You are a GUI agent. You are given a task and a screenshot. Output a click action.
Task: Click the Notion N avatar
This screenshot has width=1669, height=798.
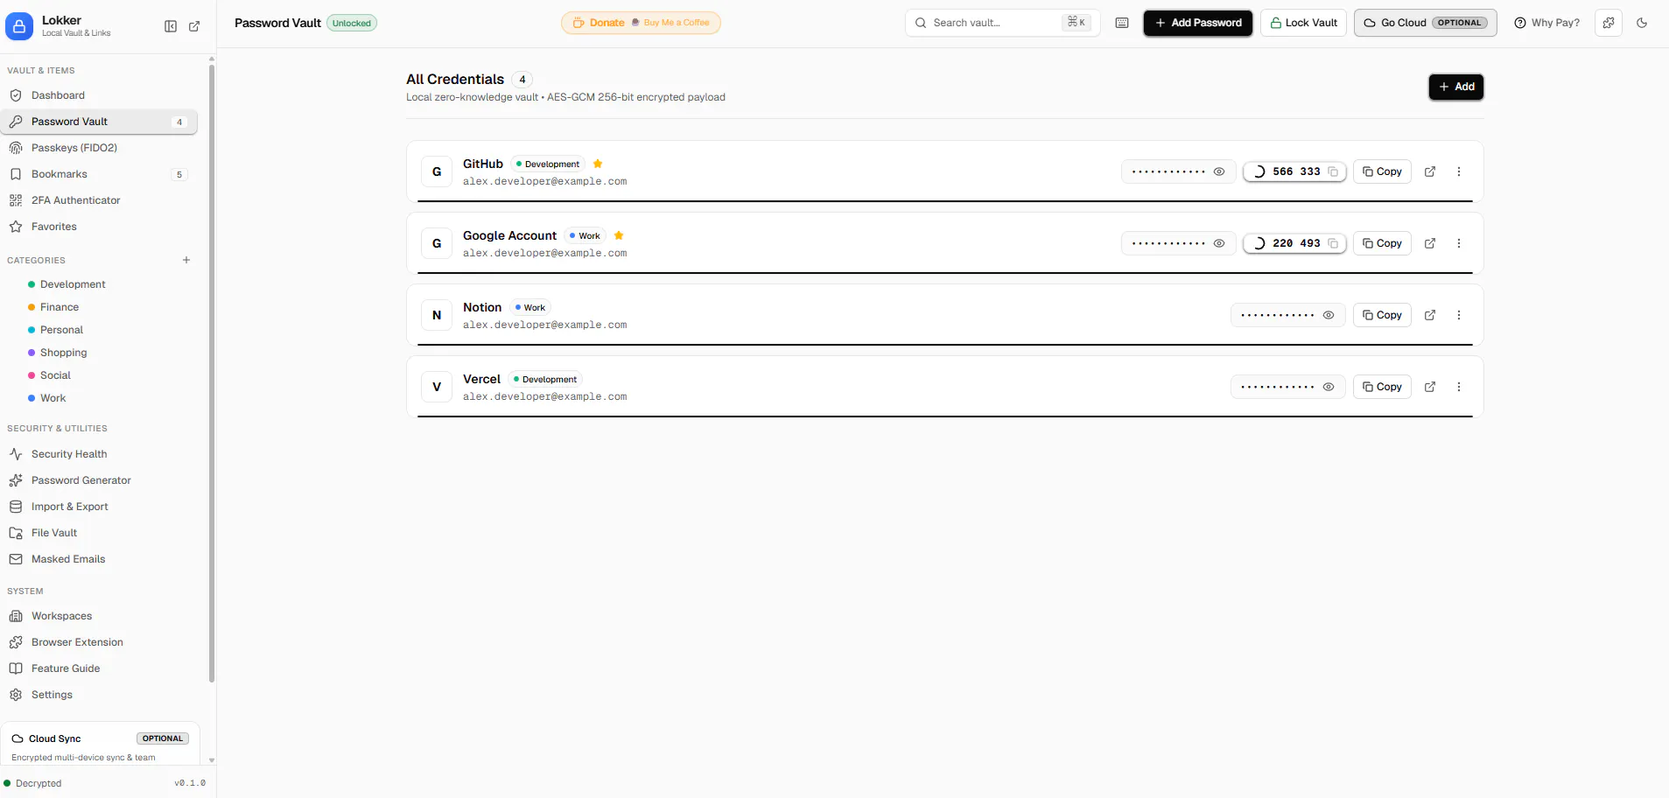pos(437,315)
